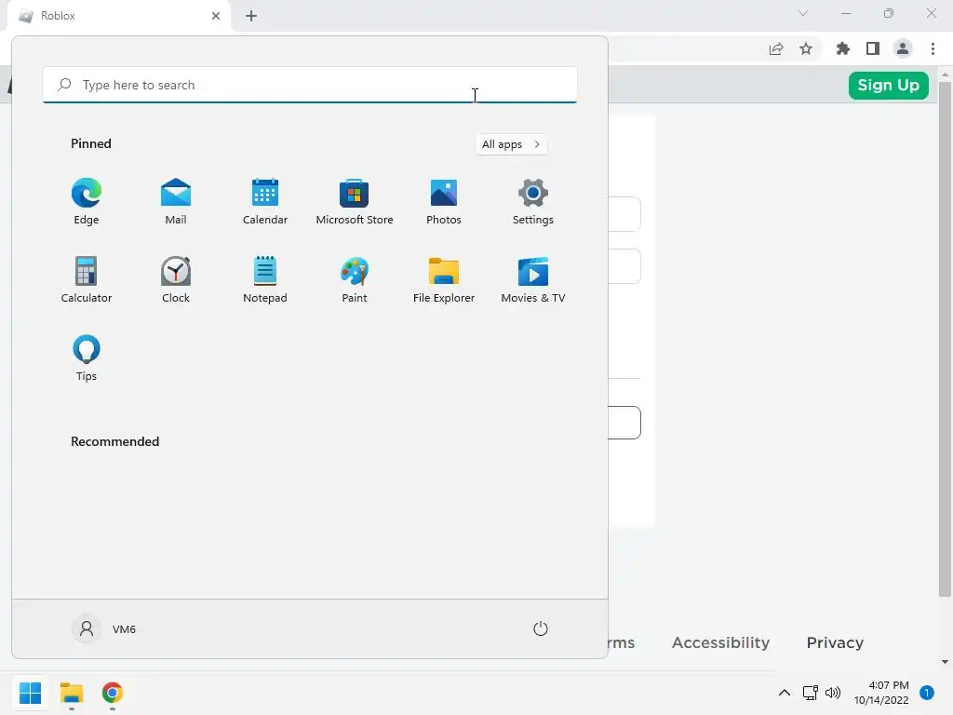This screenshot has width=953, height=715.
Task: Open the Paint app
Action: click(x=355, y=280)
